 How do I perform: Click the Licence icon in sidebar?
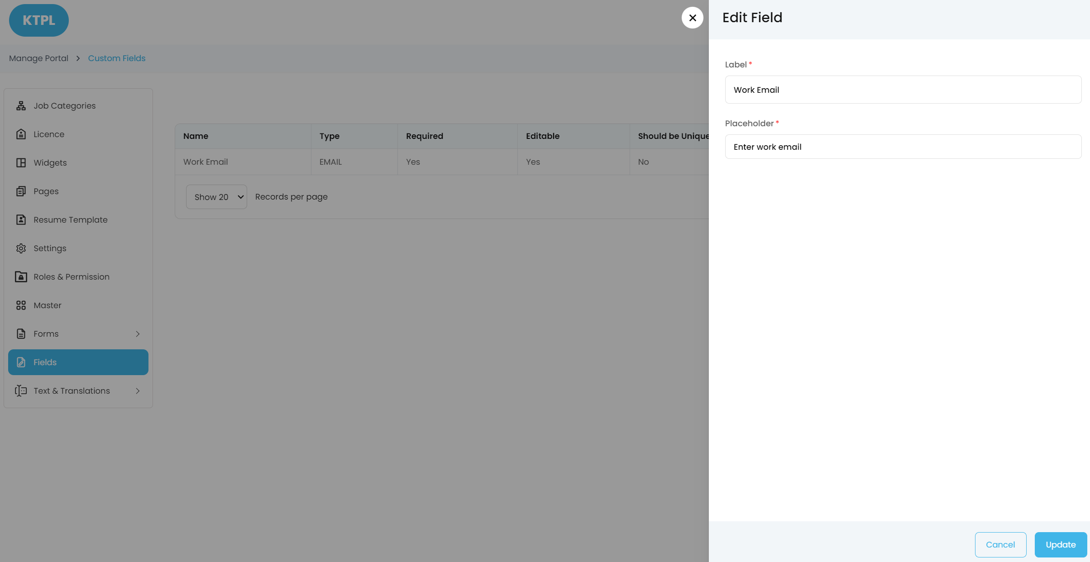21,134
